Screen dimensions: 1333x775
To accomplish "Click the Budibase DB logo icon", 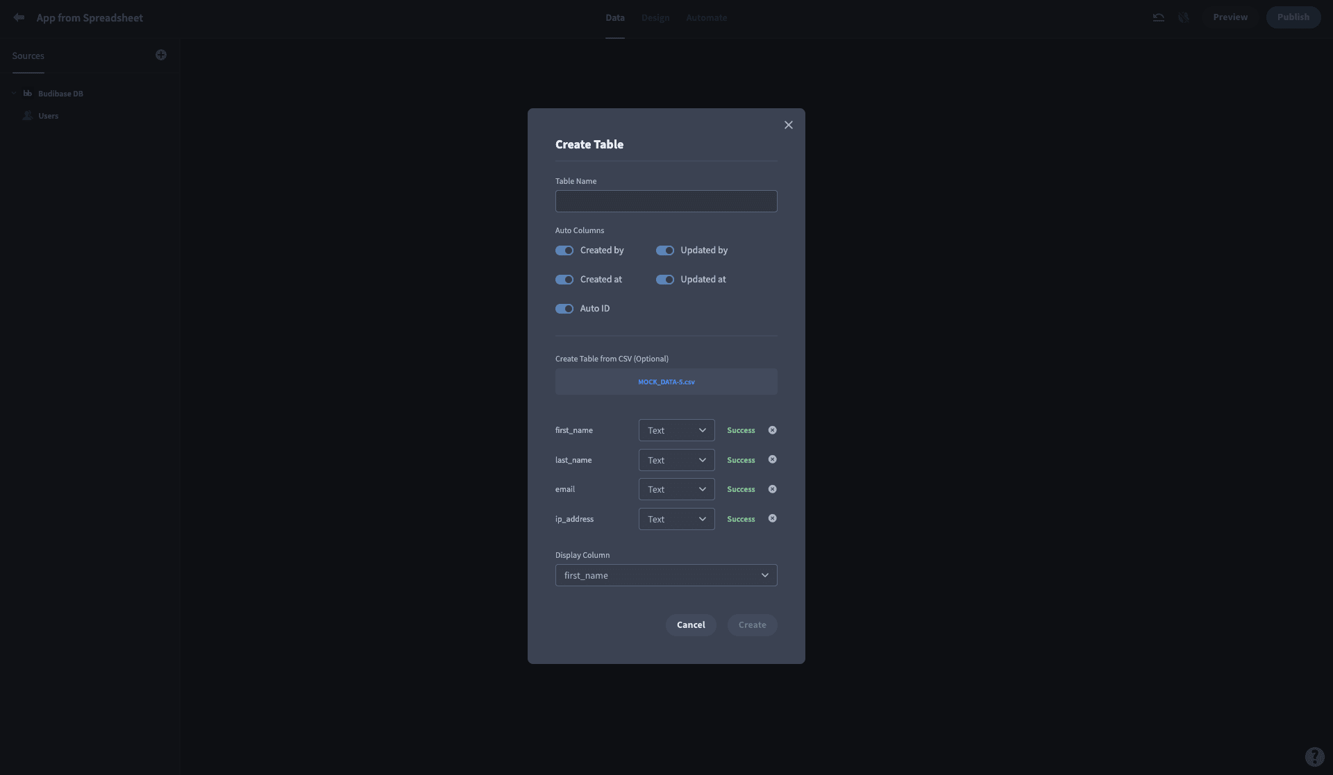I will (x=28, y=93).
